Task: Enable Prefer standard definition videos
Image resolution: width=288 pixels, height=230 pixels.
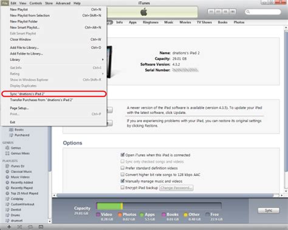Action: 122,168
